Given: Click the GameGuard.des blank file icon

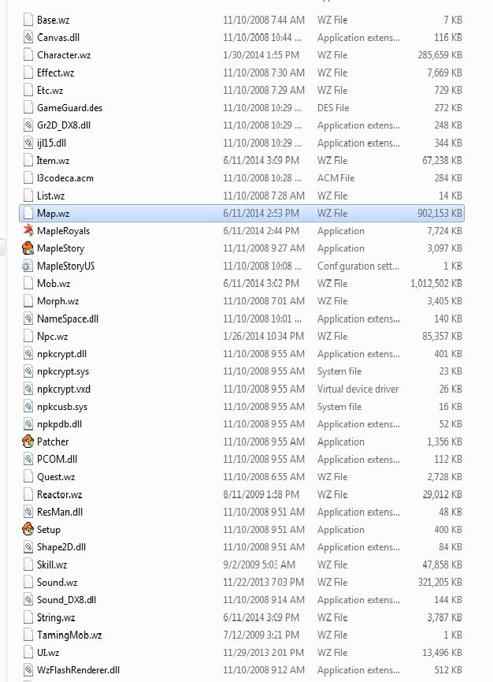Looking at the screenshot, I should point(28,107).
